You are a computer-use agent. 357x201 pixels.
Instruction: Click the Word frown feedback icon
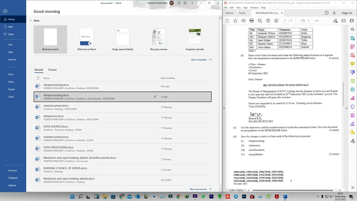click(185, 3)
